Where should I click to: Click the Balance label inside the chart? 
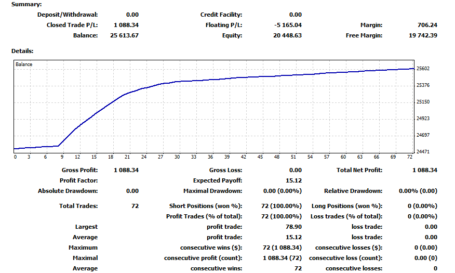(x=24, y=64)
